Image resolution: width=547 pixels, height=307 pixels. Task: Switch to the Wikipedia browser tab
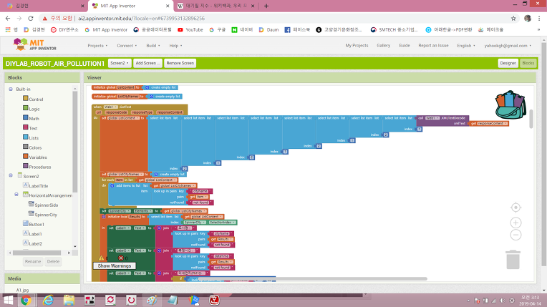click(216, 6)
